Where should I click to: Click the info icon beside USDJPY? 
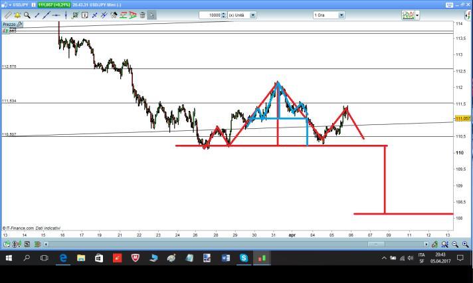click(x=33, y=5)
